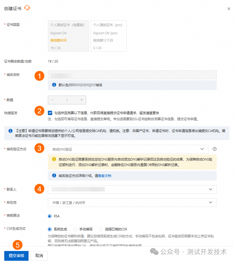Click the 0 / 20 count on pro card
The width and height of the screenshot is (234, 261).
[x=97, y=48]
